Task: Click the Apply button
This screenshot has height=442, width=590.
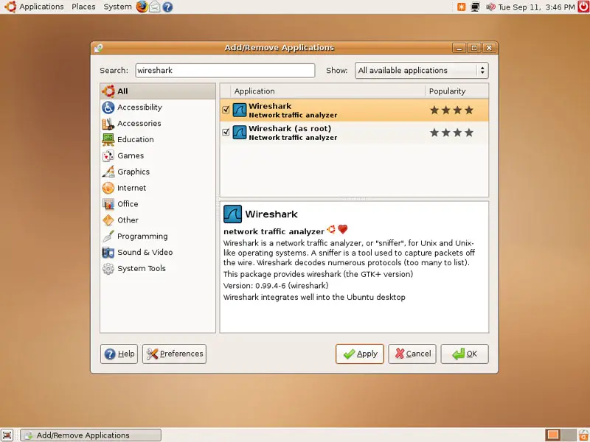Action: click(x=360, y=354)
